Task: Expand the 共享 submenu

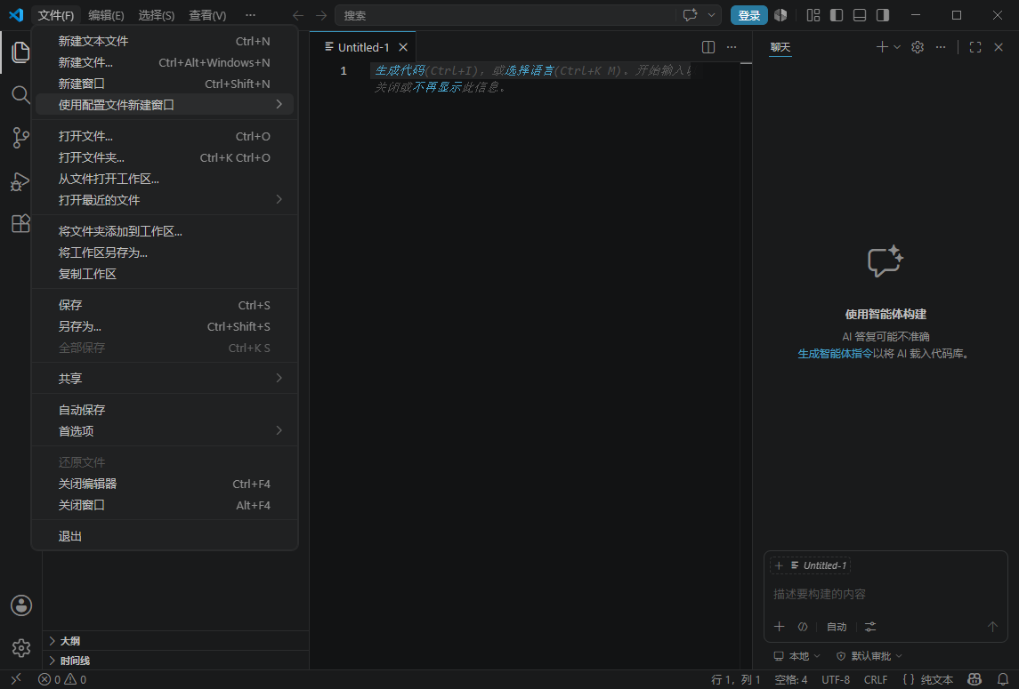Action: click(x=165, y=378)
